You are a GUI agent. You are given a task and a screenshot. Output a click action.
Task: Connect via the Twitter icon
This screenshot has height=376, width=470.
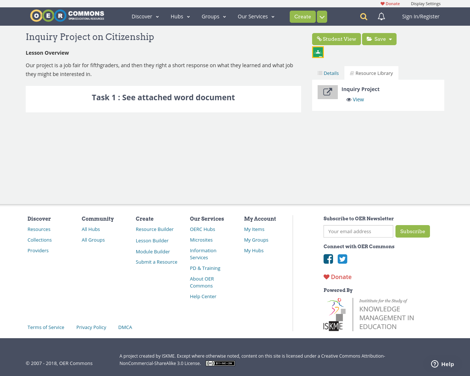tap(342, 259)
